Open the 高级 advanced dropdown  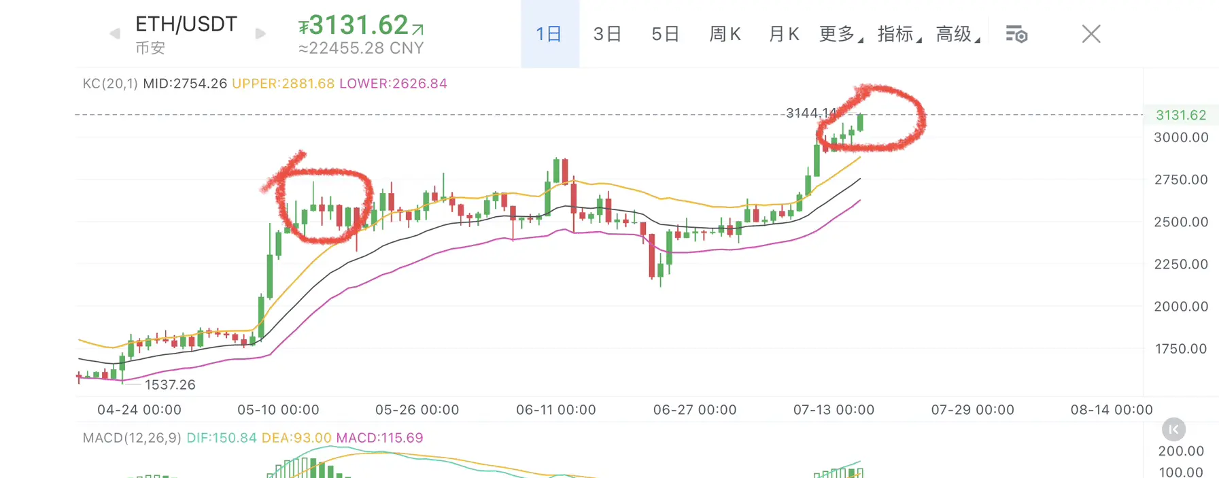[958, 34]
